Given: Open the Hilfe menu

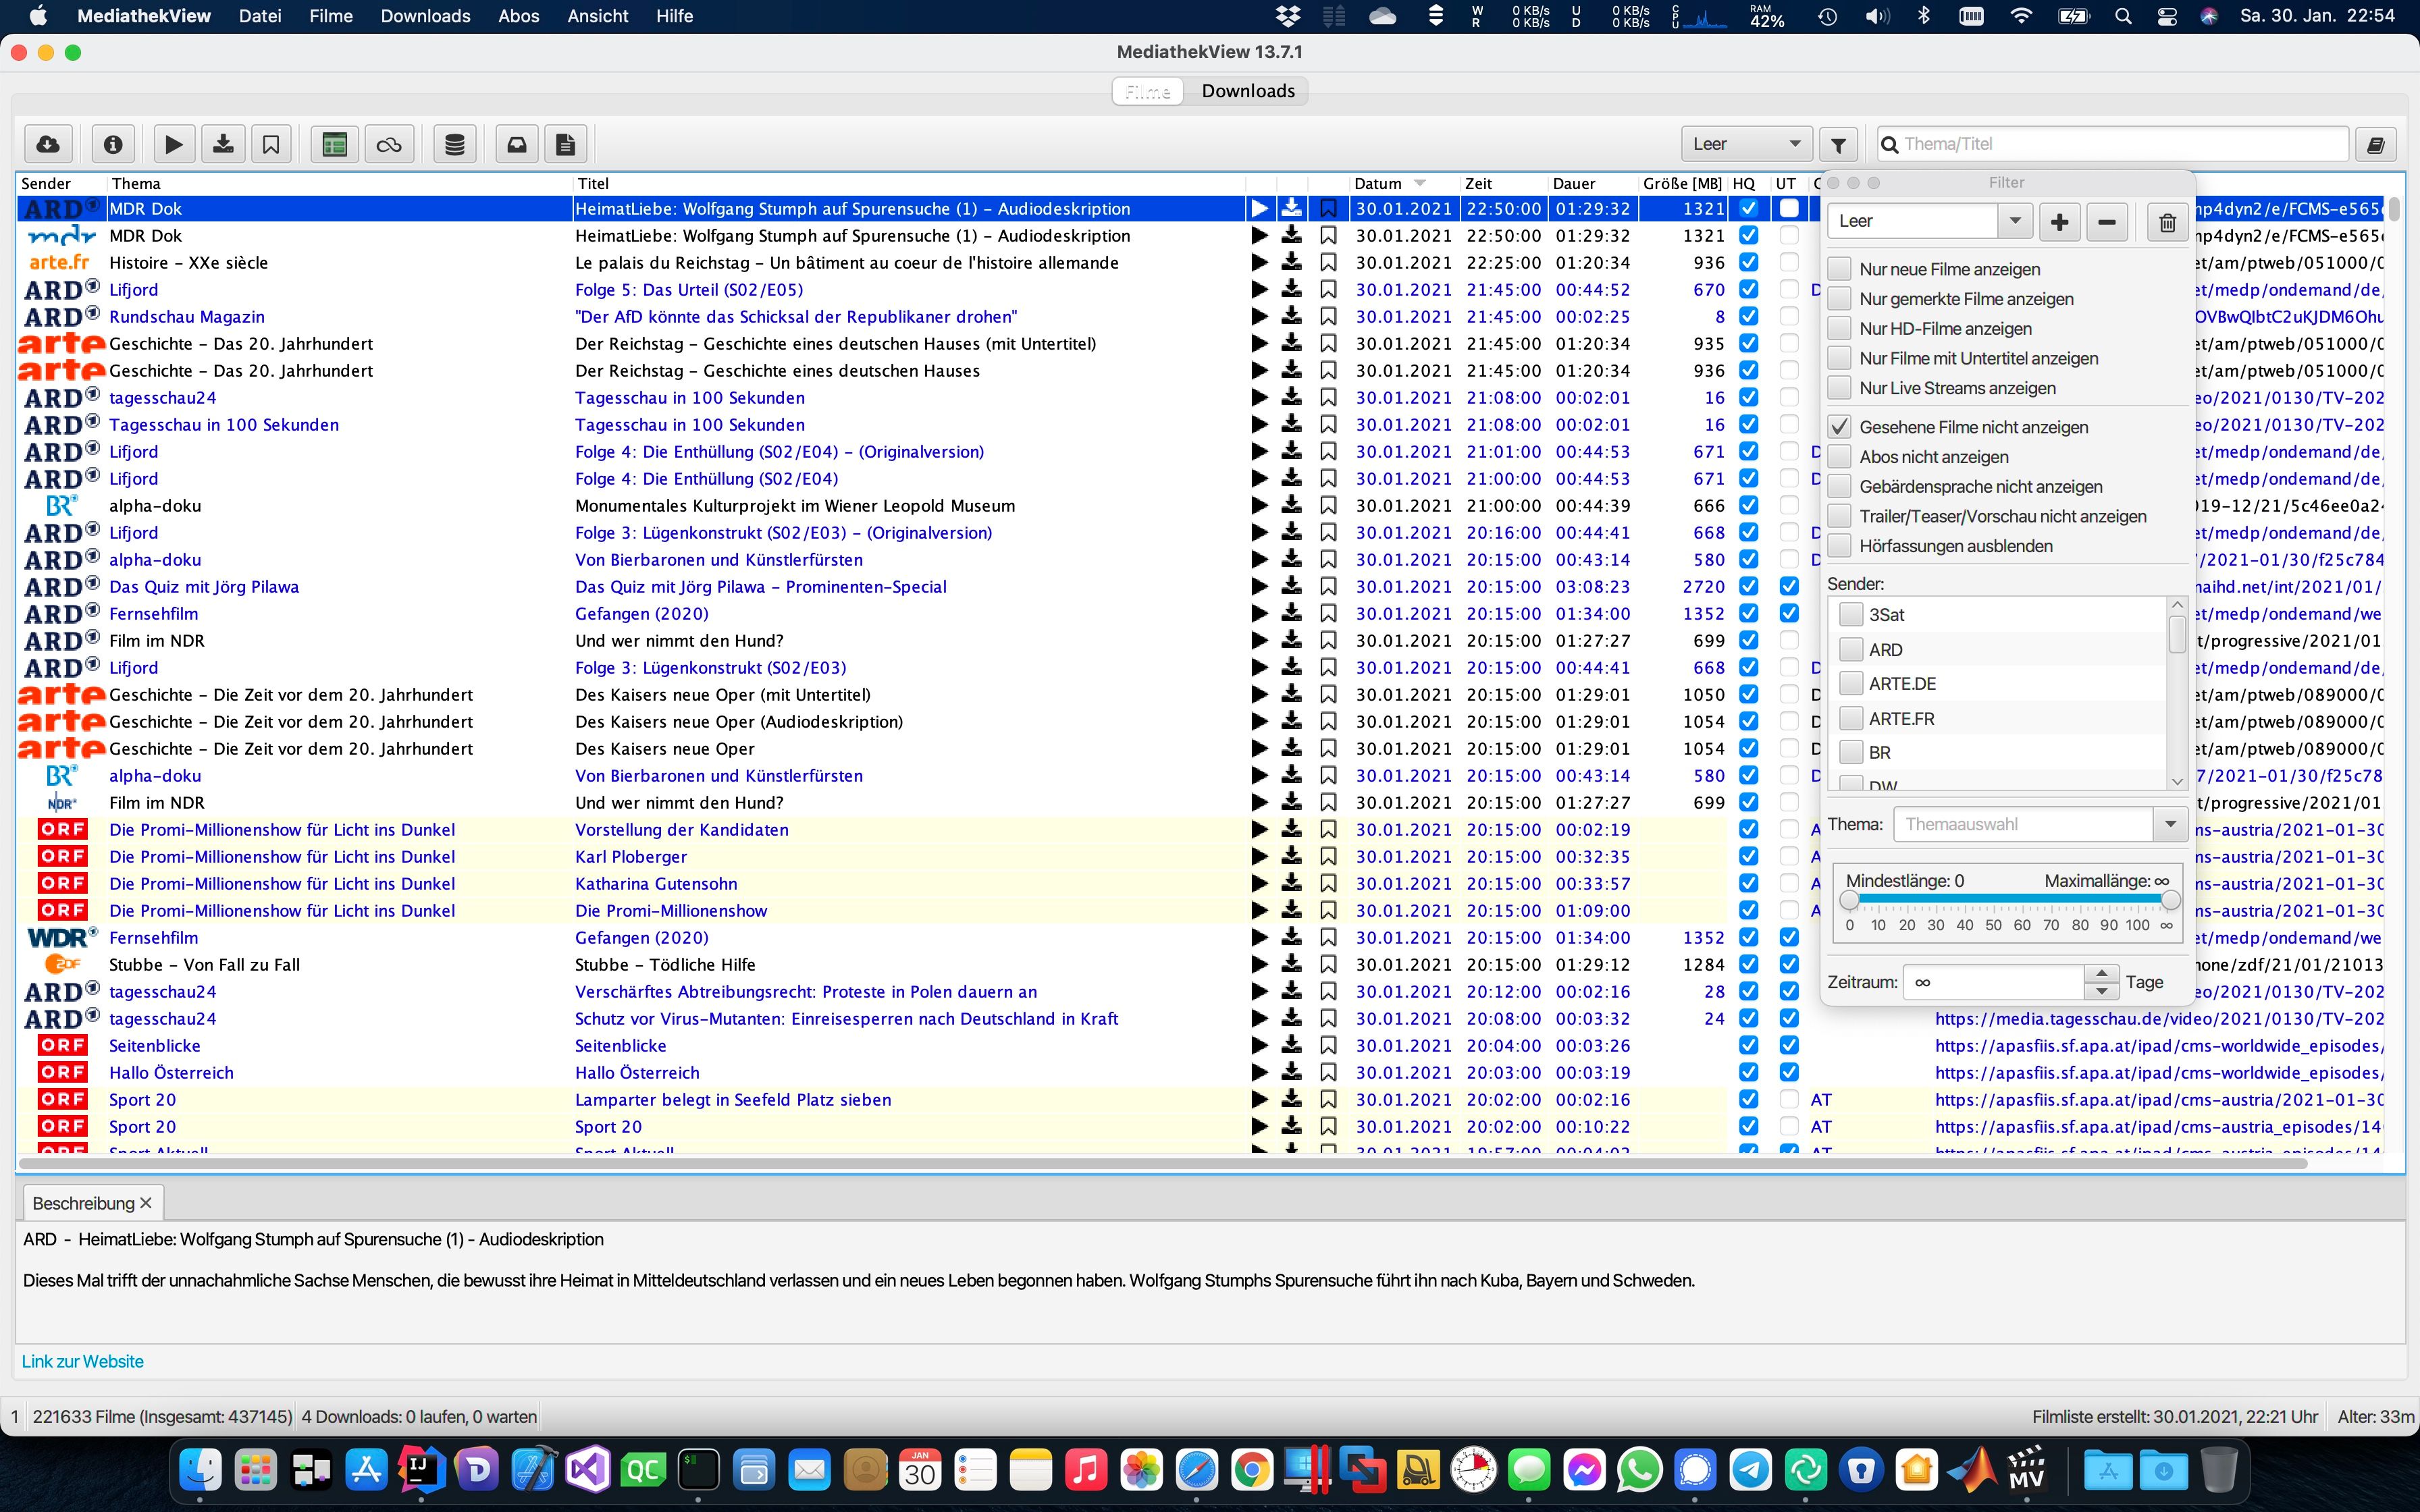Looking at the screenshot, I should point(674,16).
